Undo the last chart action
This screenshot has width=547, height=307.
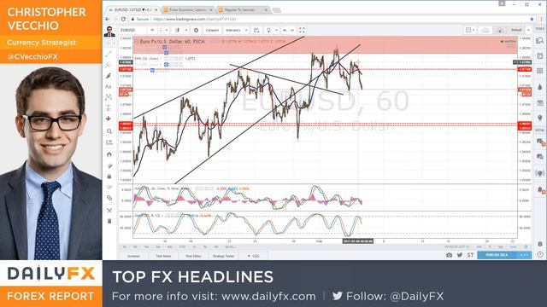pos(285,31)
